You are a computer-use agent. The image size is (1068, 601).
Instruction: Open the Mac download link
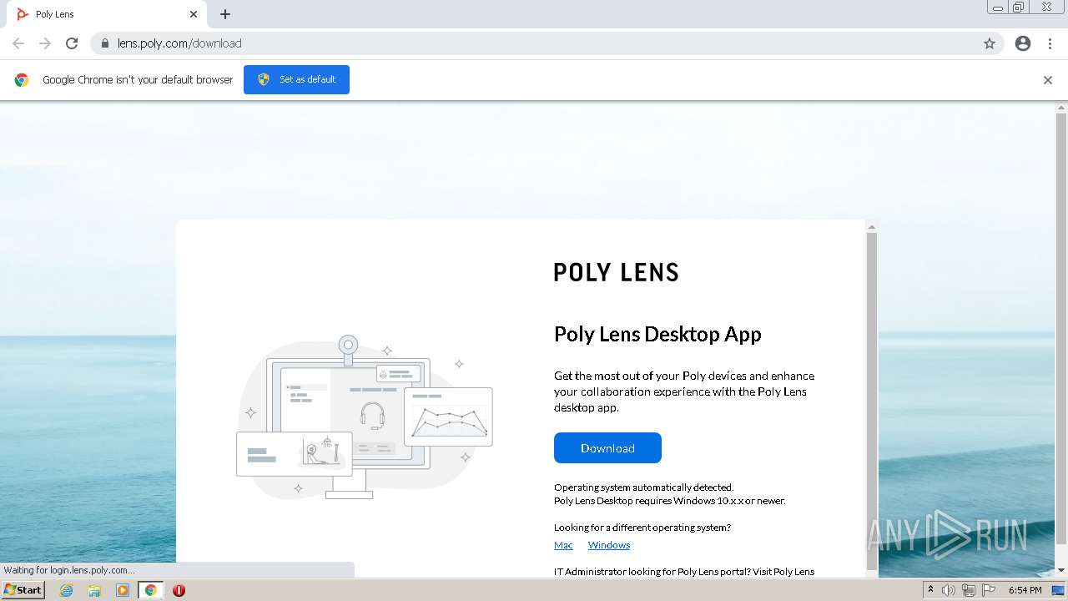[563, 545]
